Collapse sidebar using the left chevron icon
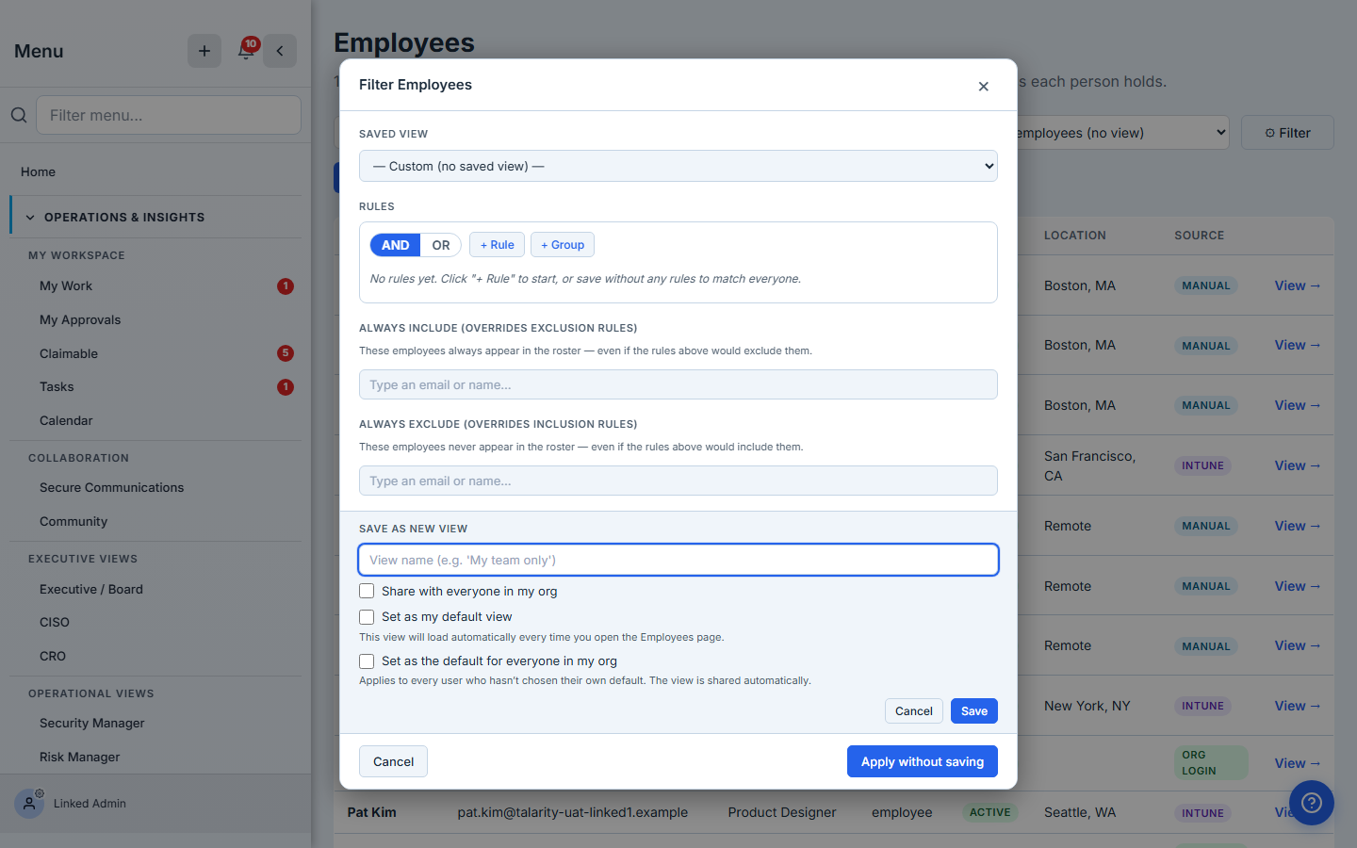Viewport: 1357px width, 848px height. coord(280,51)
